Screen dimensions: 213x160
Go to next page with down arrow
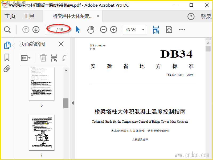(x=36, y=30)
